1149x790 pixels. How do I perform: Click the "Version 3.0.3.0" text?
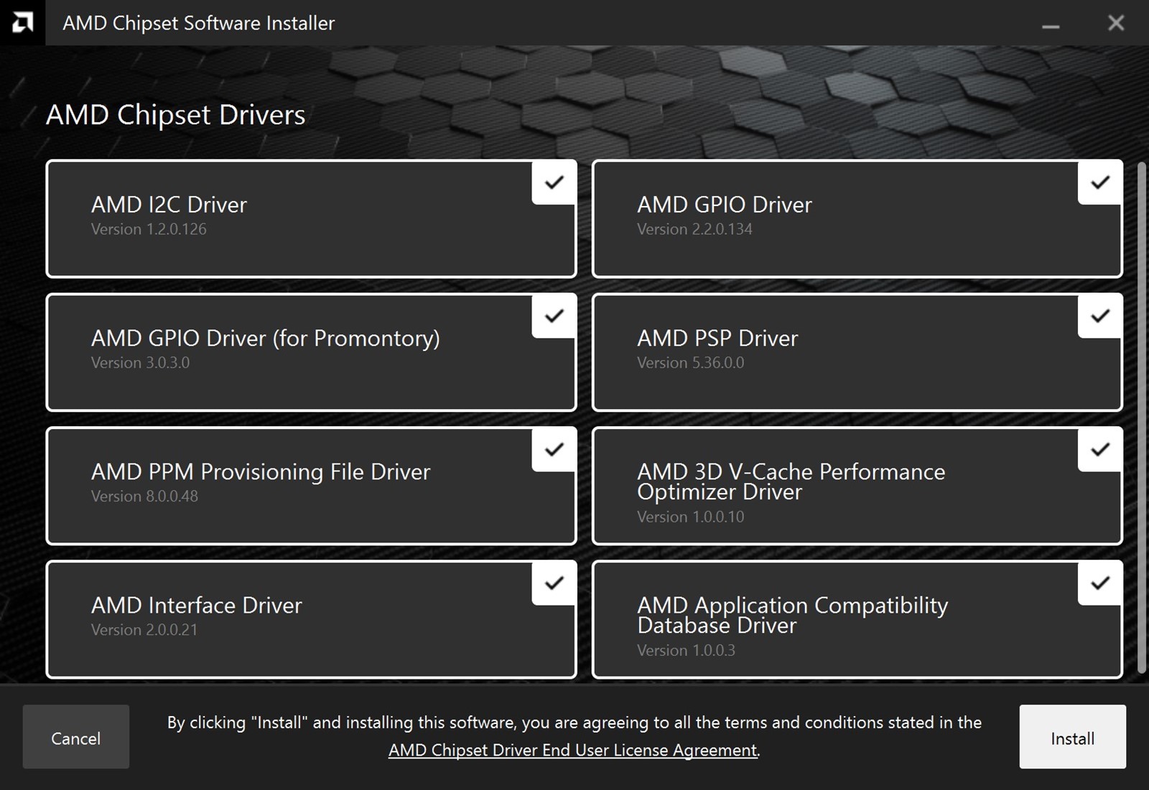pyautogui.click(x=140, y=363)
